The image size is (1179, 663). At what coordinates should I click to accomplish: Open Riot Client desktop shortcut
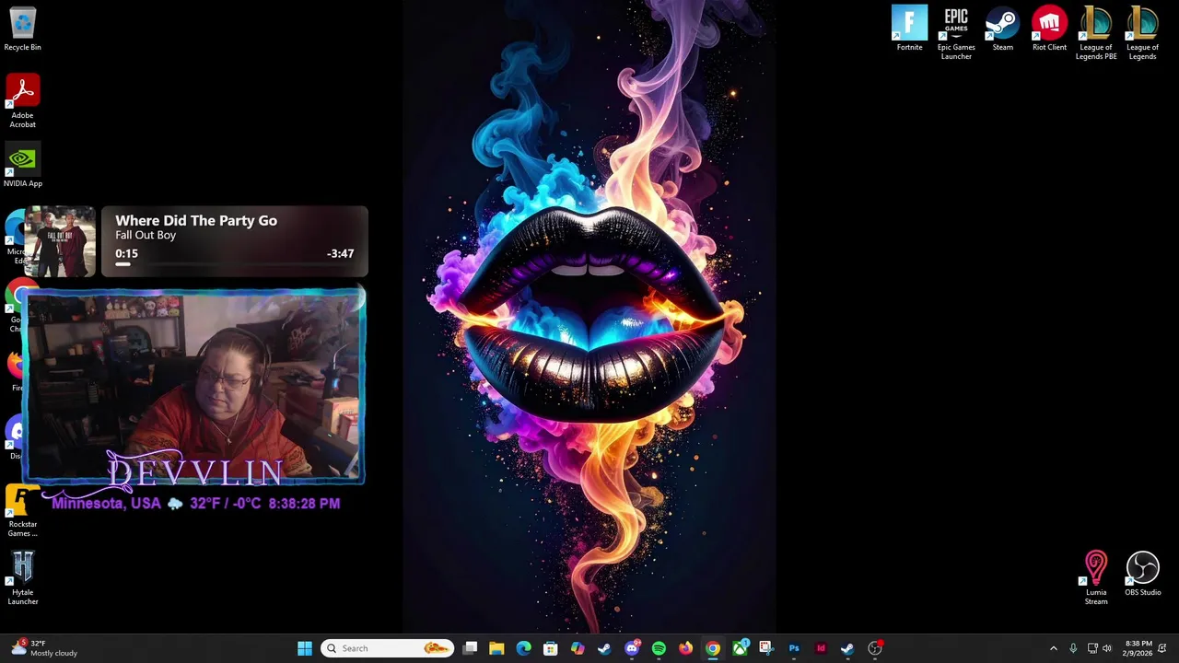coord(1049,29)
